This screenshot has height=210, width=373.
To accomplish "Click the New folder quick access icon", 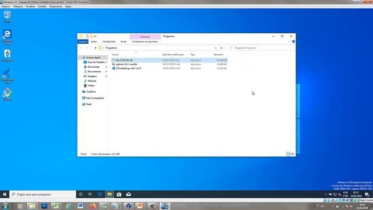I will [91, 36].
